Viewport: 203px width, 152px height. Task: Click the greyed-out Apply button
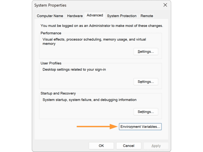[156, 146]
